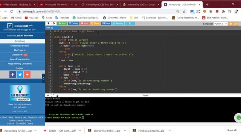Click the Upload File icon in the toolbar
The height and width of the screenshot is (135, 241).
(x=53, y=23)
